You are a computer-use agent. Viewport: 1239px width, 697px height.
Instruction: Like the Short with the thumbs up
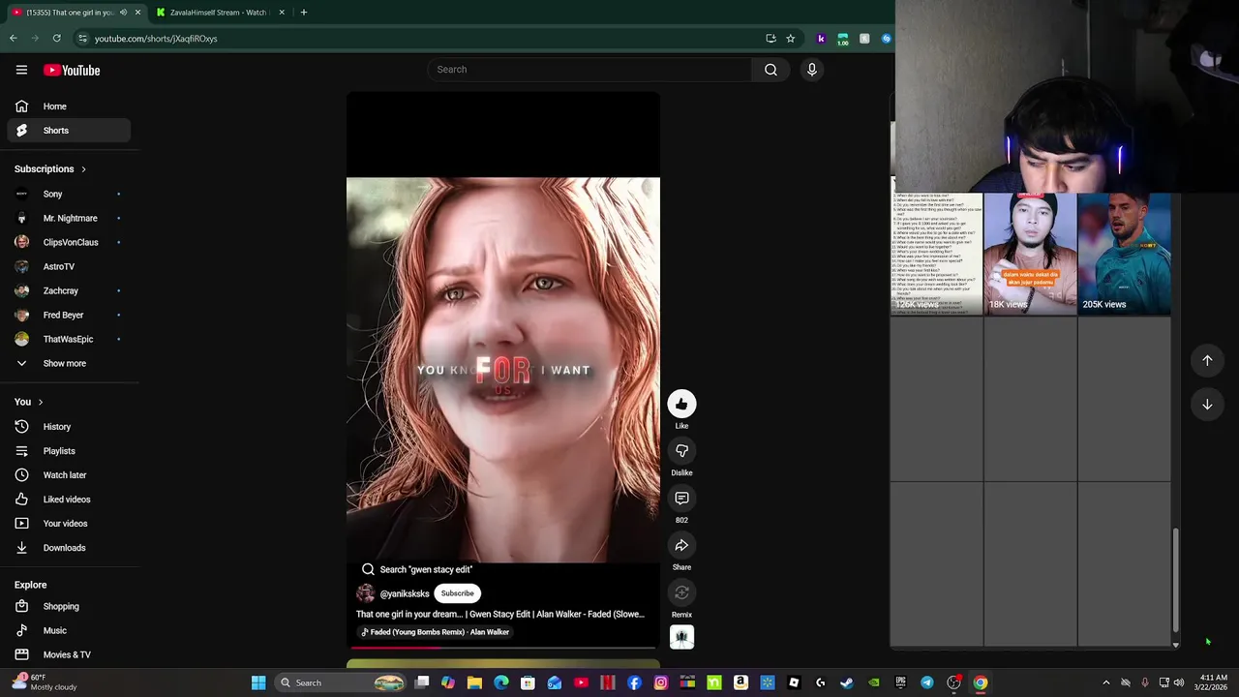pos(681,404)
